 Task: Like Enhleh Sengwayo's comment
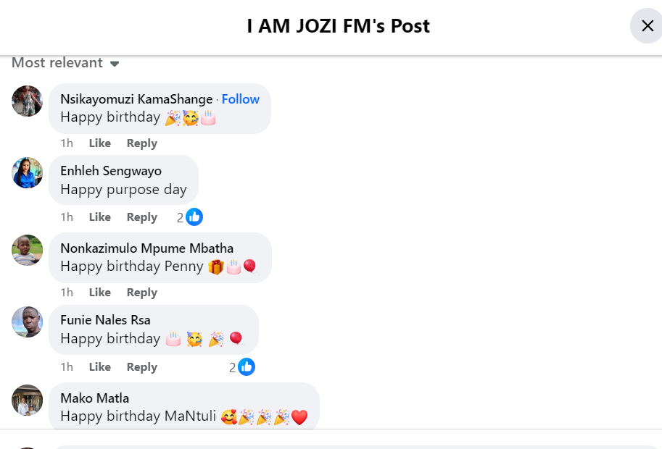click(x=99, y=217)
